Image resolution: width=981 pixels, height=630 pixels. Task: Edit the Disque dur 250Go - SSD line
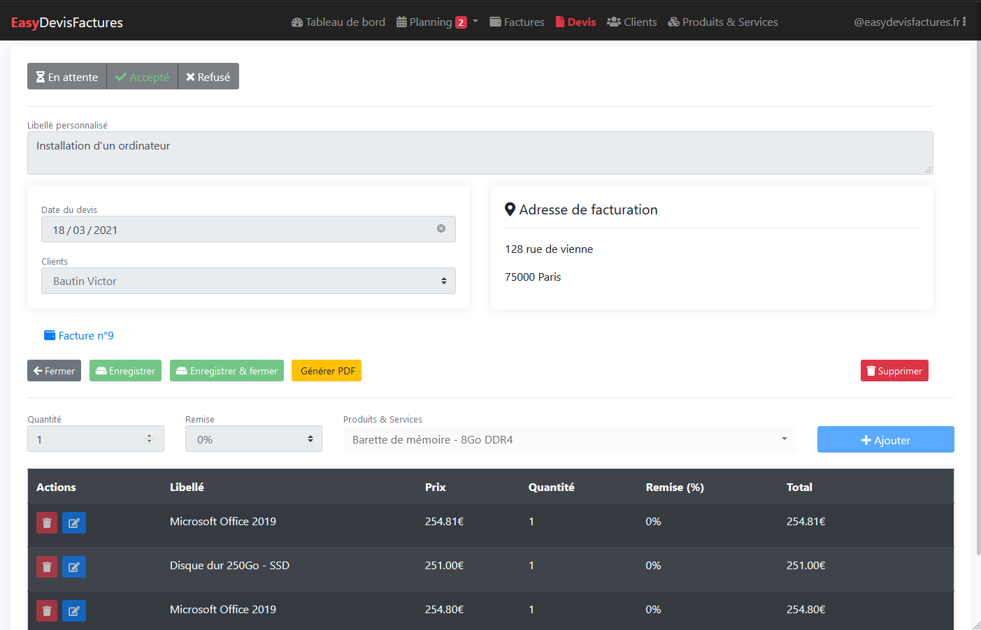tap(74, 566)
